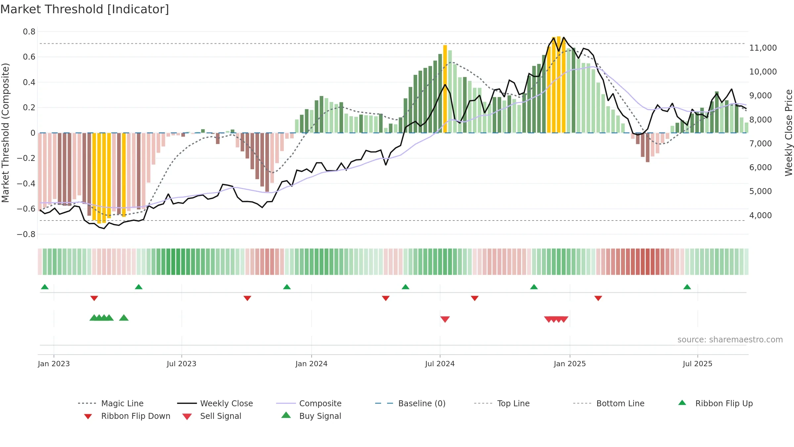The height and width of the screenshot is (447, 794).
Task: Click the Jul 2023 x-axis label
Action: [x=182, y=364]
